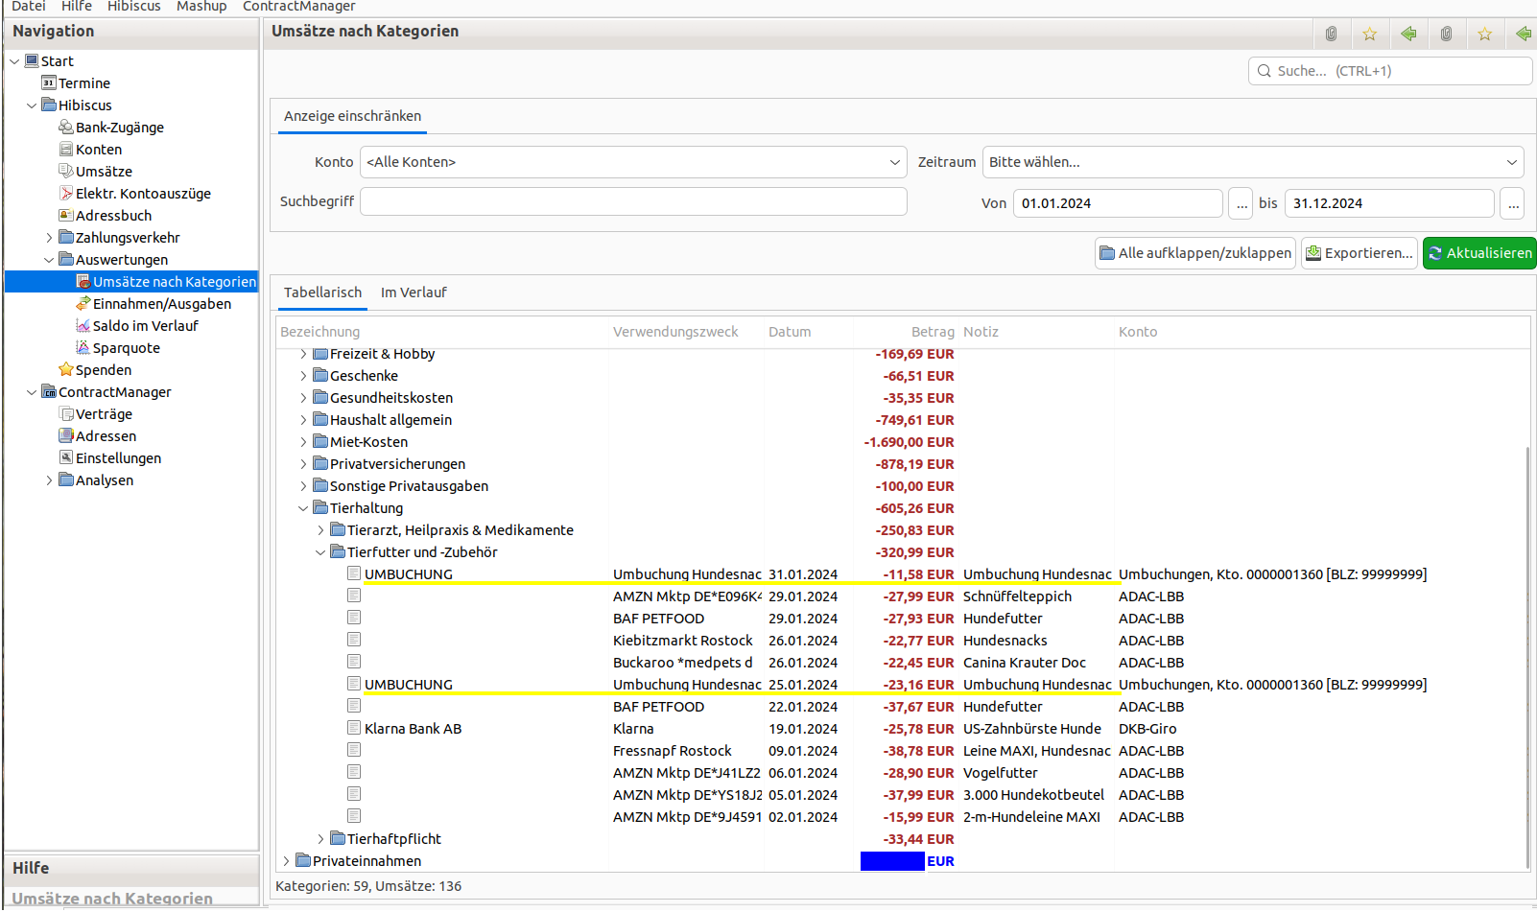Open date picker beside bis date field
This screenshot has width=1537, height=912.
click(x=1513, y=203)
